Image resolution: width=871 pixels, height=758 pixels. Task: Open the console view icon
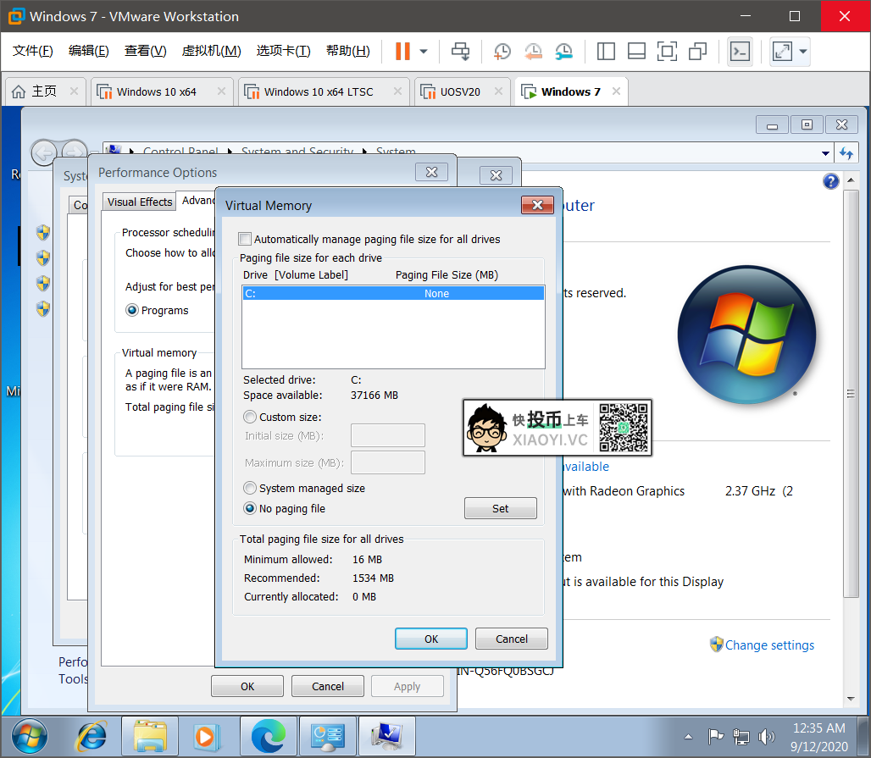pyautogui.click(x=740, y=51)
